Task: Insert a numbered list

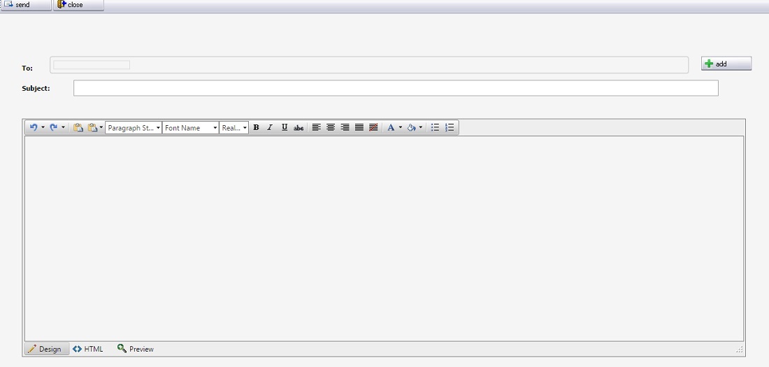Action: (x=450, y=127)
